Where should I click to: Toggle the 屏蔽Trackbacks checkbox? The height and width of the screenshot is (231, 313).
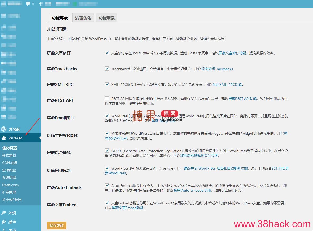(107, 69)
